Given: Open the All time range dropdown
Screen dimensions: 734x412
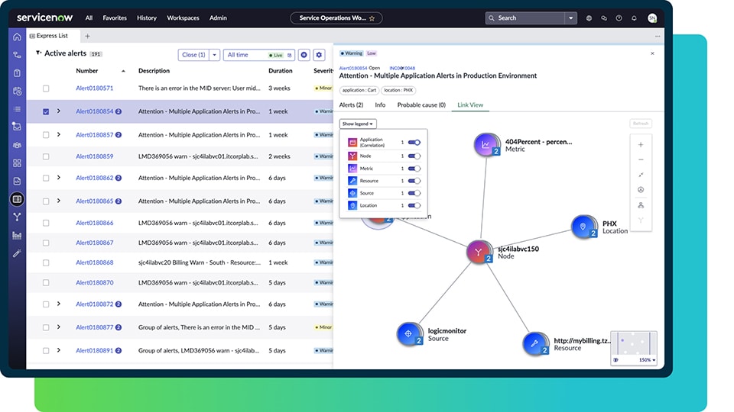Looking at the screenshot, I should click(x=259, y=55).
